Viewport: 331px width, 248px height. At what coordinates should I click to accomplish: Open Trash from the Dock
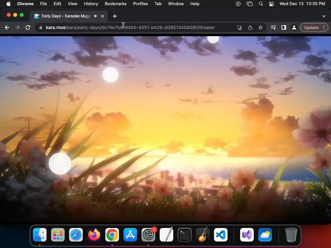291,234
